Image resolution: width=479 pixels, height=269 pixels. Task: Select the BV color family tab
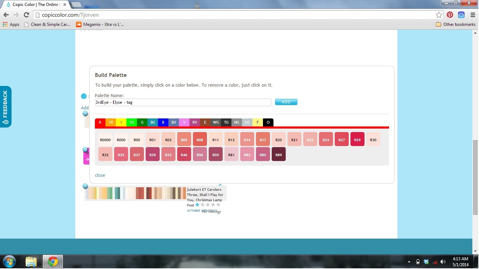174,123
